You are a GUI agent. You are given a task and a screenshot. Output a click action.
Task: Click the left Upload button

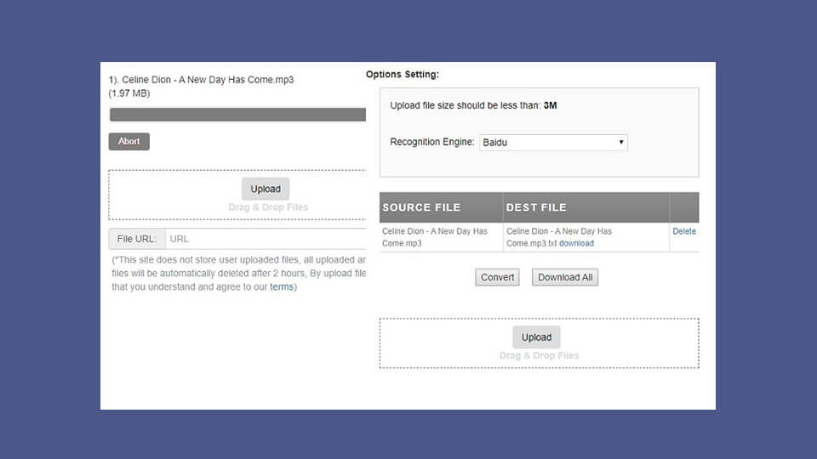pyautogui.click(x=266, y=189)
